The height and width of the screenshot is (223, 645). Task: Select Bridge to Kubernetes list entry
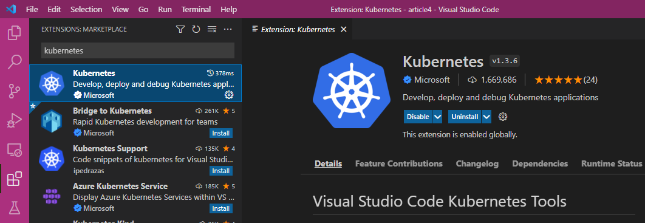point(135,122)
